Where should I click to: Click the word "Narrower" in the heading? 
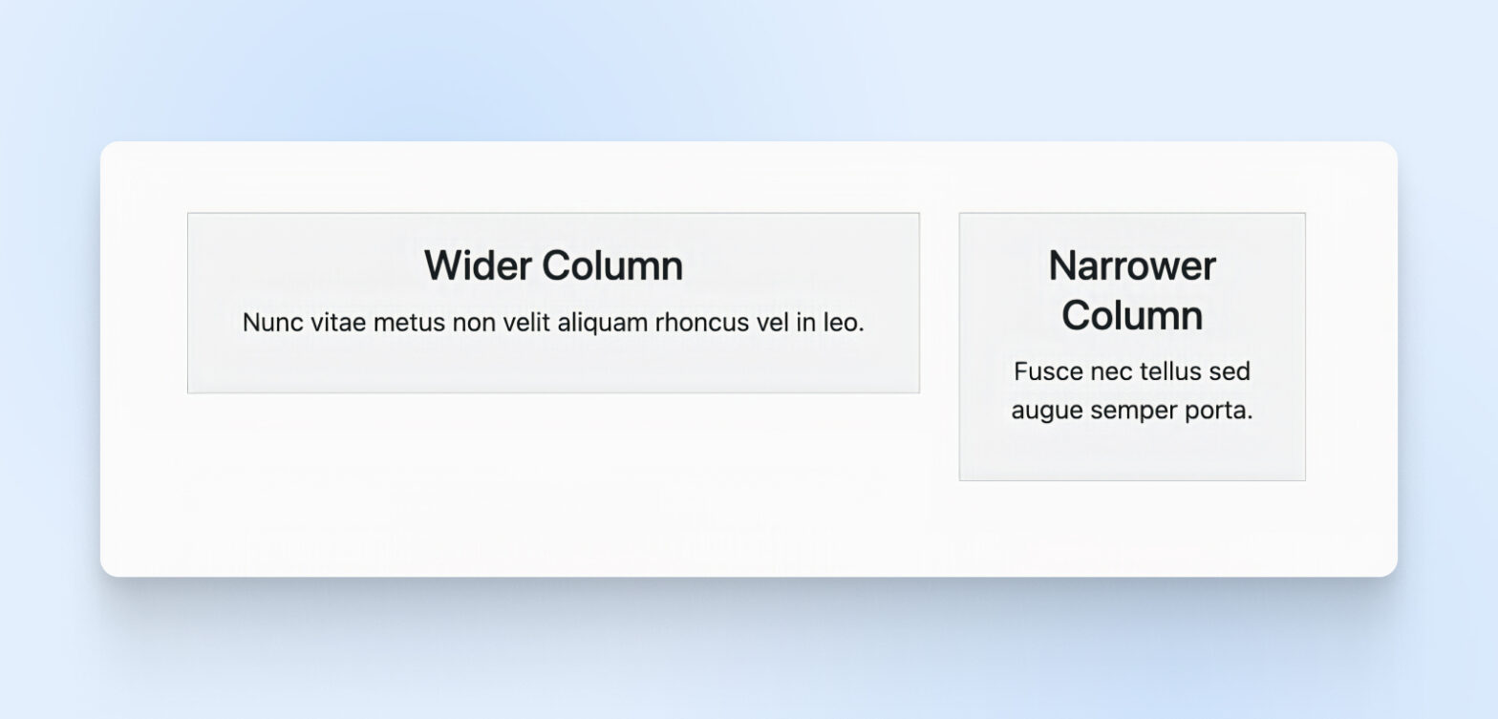(1132, 265)
